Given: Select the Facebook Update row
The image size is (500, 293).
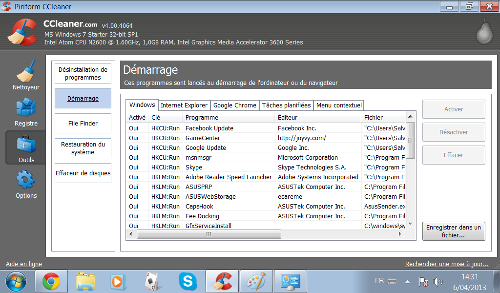Looking at the screenshot, I should (266, 128).
